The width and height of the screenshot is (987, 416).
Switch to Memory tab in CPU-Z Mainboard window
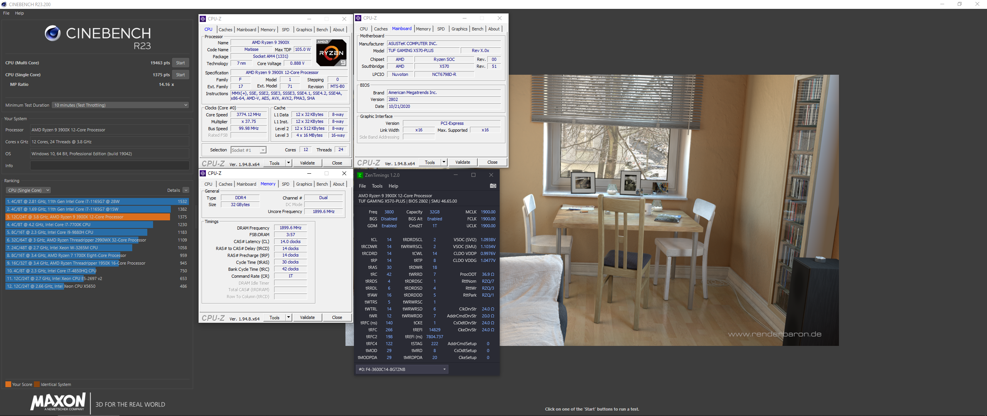(x=423, y=29)
